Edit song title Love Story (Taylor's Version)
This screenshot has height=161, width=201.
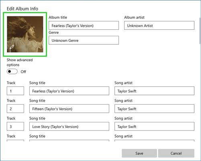coord(69,126)
